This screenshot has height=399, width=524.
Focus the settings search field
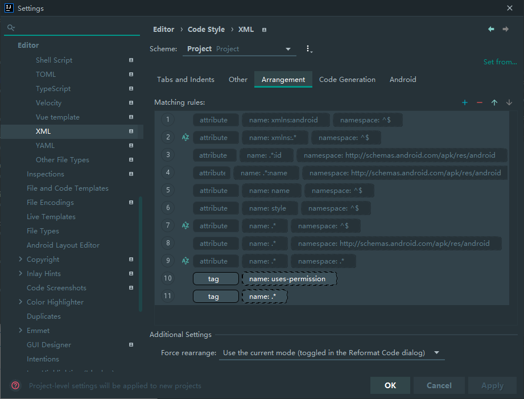point(74,27)
